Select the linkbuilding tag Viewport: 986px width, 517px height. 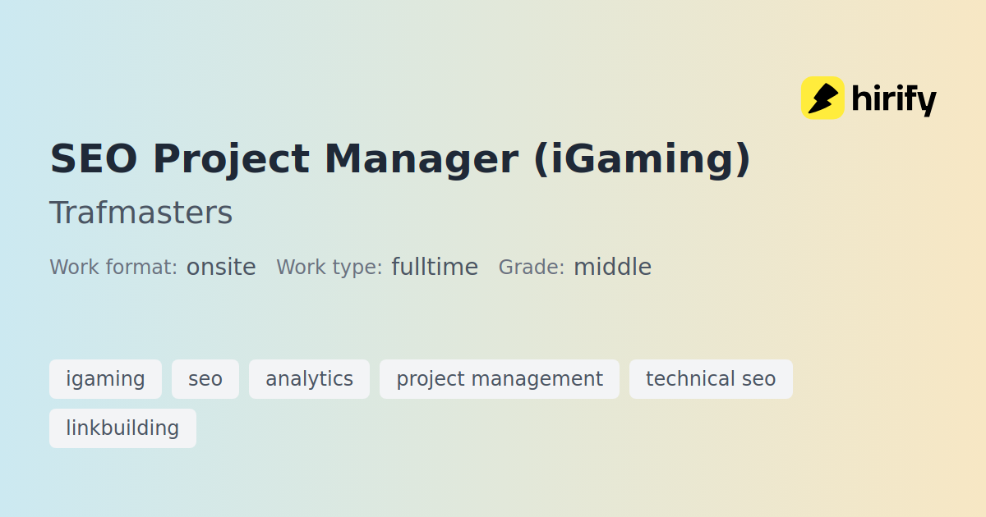122,428
